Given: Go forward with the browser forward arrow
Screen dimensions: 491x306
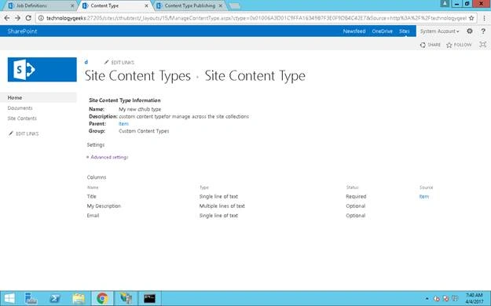Looking at the screenshot, I should pyautogui.click(x=17, y=18).
